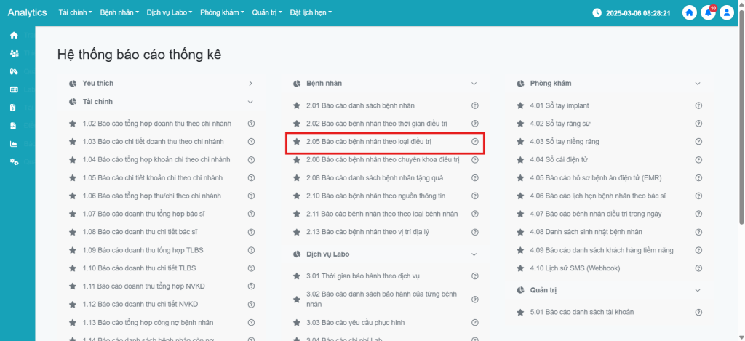
Task: Click help icon next to 4.01 Sổ tay implant
Action: pos(698,105)
